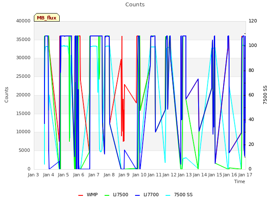The width and height of the screenshot is (271, 203).
Task: Click the chart title 'Counts'
Action: click(x=135, y=5)
